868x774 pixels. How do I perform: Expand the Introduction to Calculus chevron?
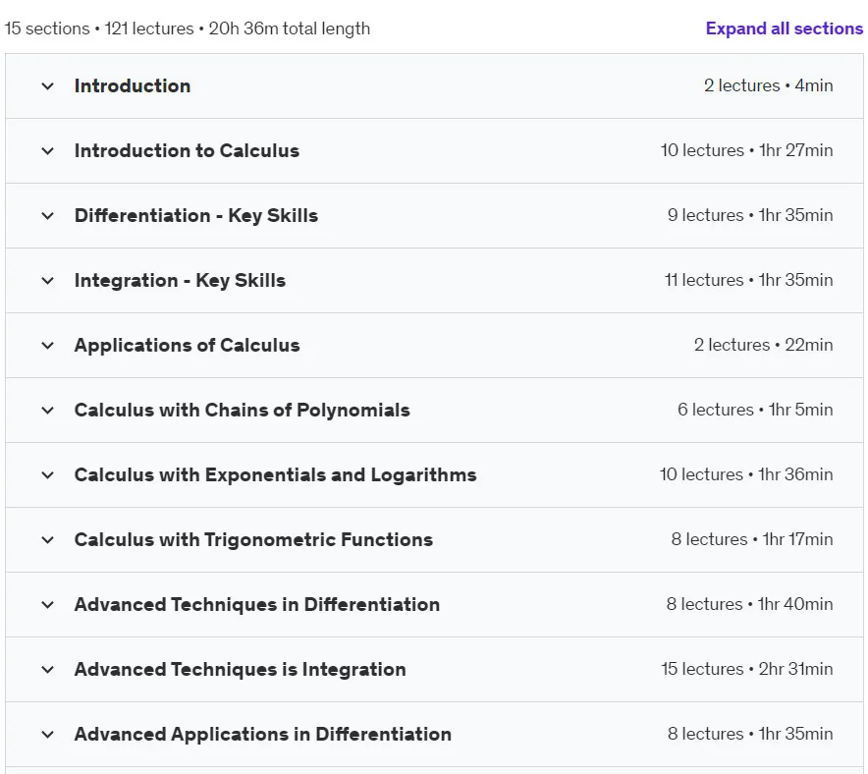tap(47, 151)
